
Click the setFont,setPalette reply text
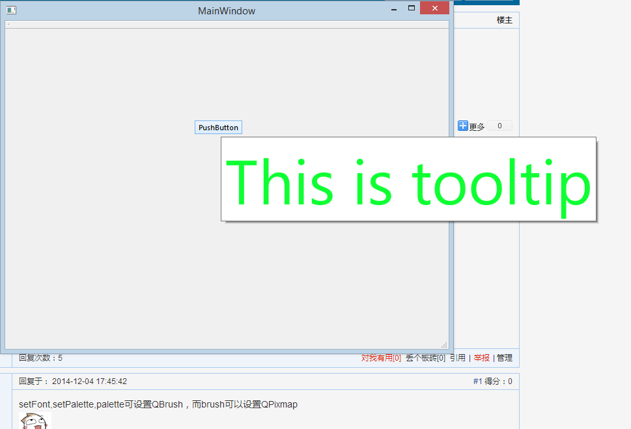point(158,404)
